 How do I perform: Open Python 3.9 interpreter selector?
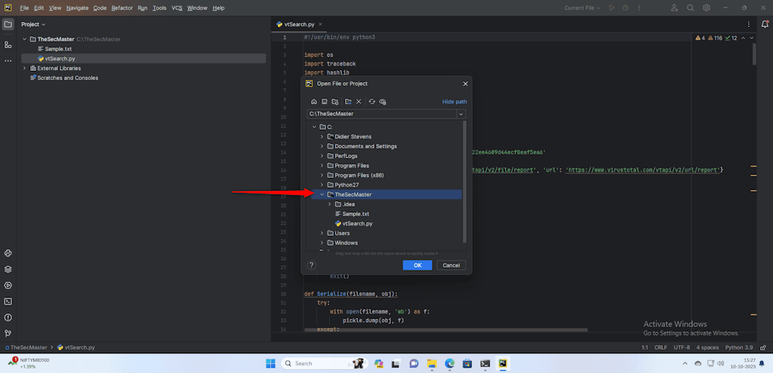[x=738, y=347]
